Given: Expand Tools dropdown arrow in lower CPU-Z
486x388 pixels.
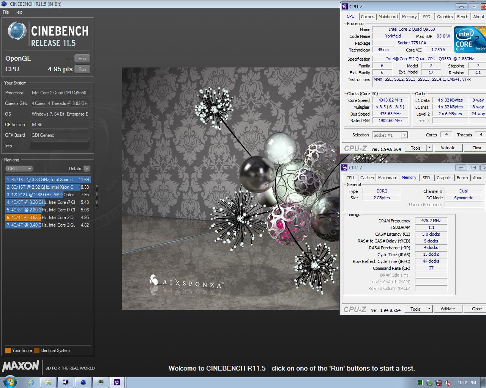Looking at the screenshot, I should pyautogui.click(x=429, y=309).
